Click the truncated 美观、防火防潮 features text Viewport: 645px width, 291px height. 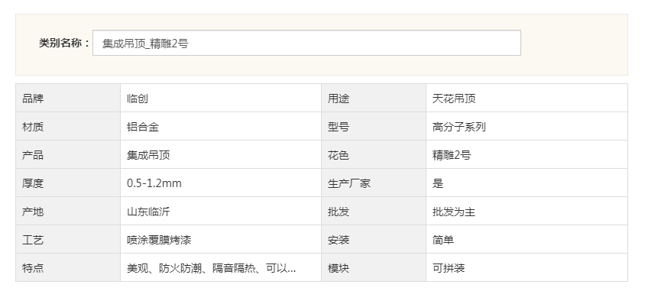coord(211,268)
